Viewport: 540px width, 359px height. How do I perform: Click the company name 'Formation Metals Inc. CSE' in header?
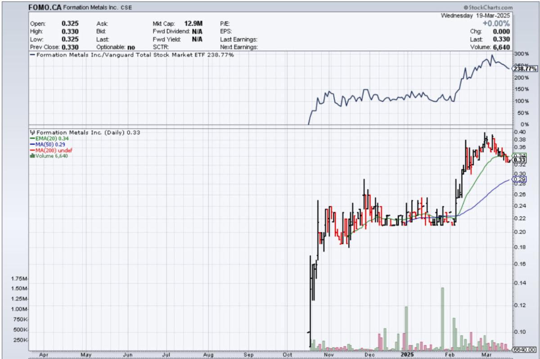[x=97, y=8]
